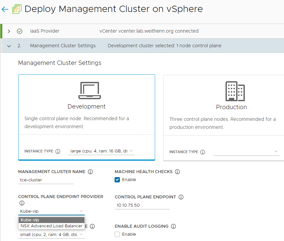Choose Kube-vip from the dropdown list
This screenshot has height=241, width=284.
coord(51,220)
